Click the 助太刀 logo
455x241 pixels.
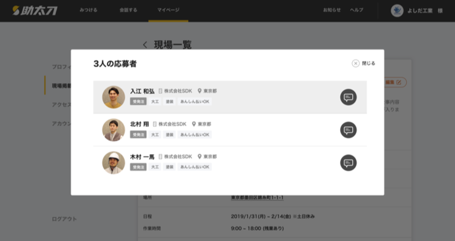click(35, 10)
